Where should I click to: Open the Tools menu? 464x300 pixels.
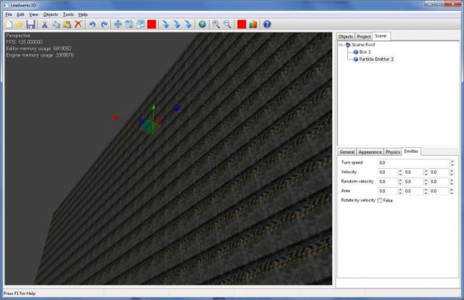pos(68,14)
